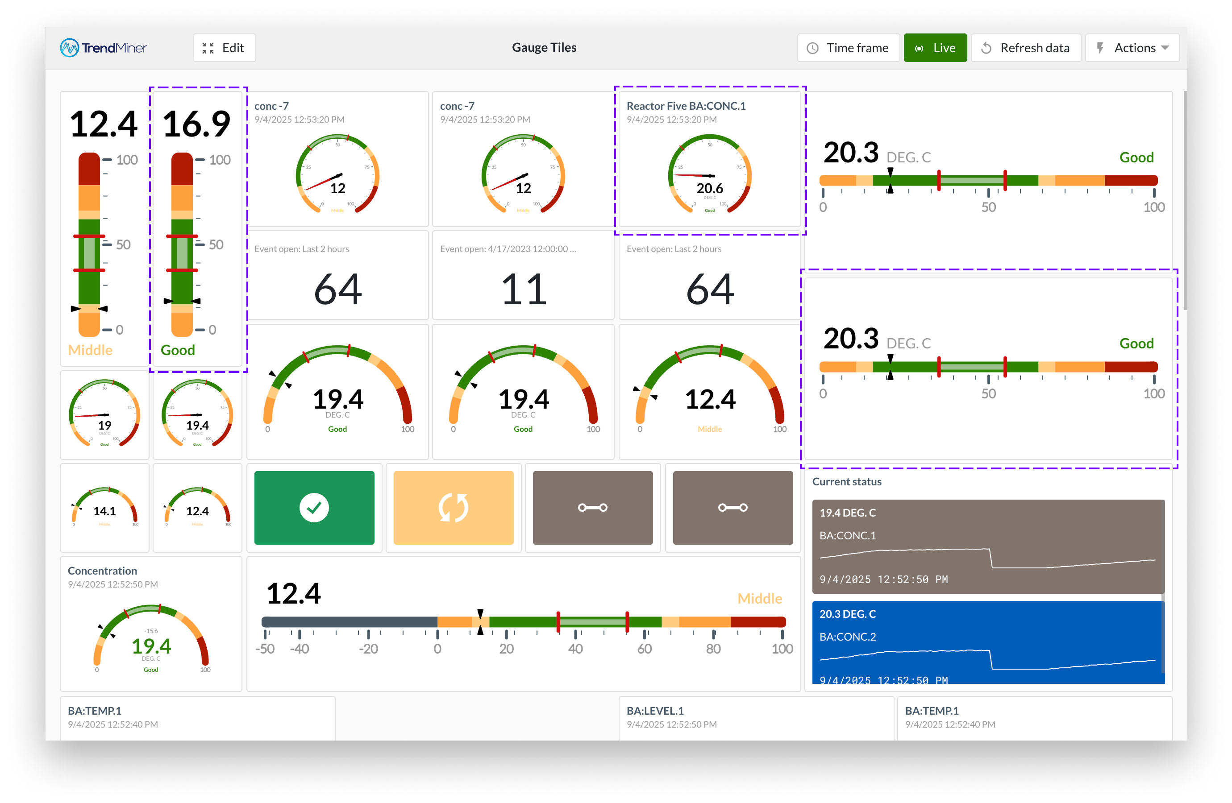The height and width of the screenshot is (803, 1232).
Task: Click the 12.4 Middle horizontal linear gauge
Action: [x=523, y=622]
